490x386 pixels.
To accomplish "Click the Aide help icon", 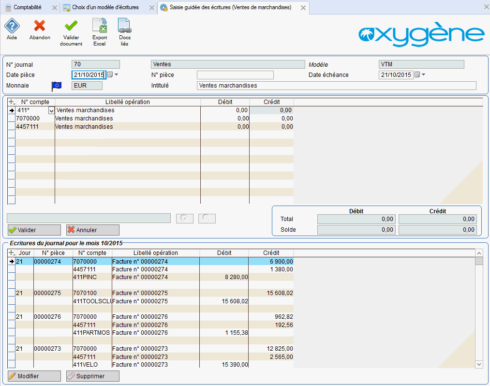I will coord(12,26).
